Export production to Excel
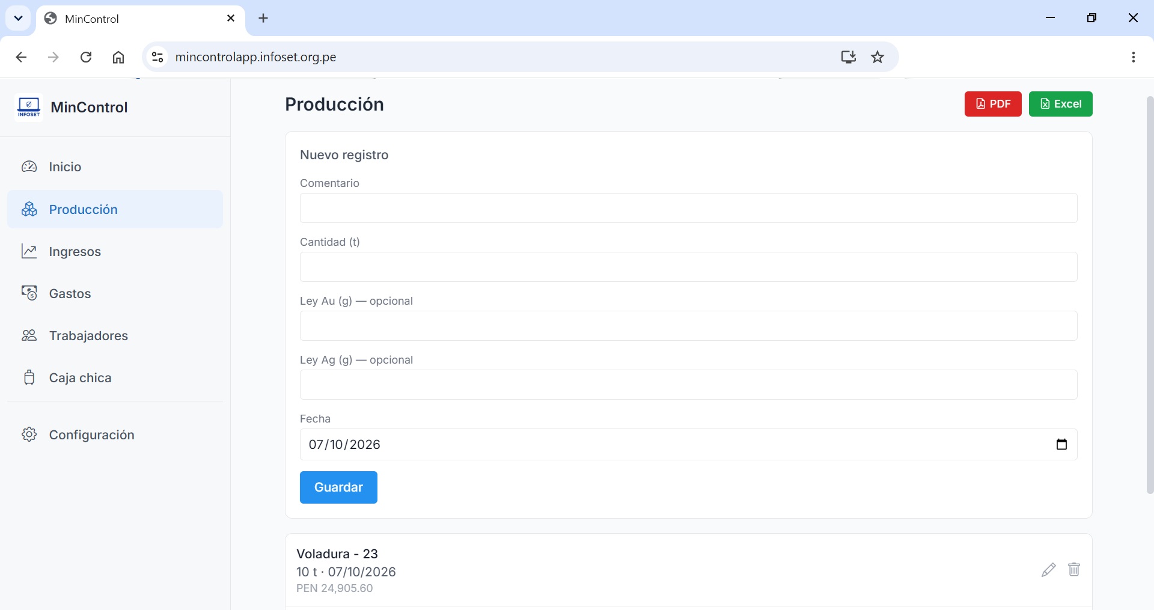The height and width of the screenshot is (610, 1154). coord(1060,104)
